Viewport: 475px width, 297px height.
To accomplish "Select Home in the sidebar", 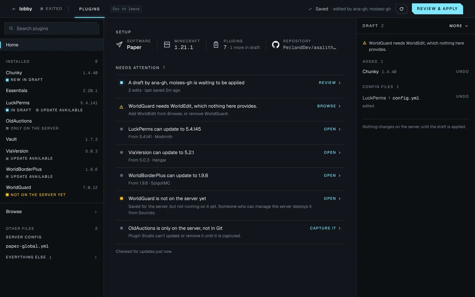I will (52, 45).
